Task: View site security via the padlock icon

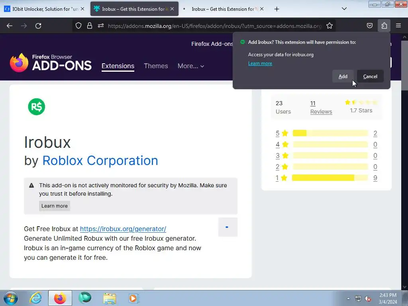Action: 90,25
